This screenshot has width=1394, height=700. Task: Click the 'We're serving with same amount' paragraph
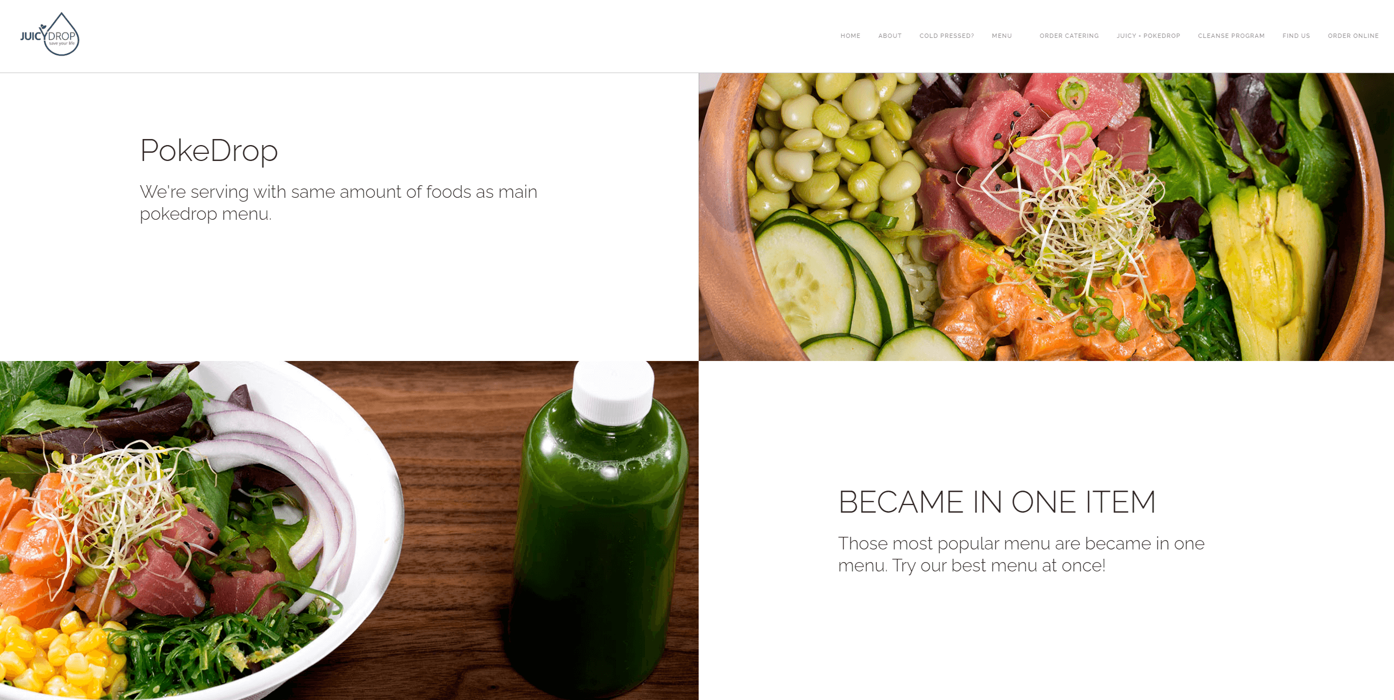[x=338, y=202]
